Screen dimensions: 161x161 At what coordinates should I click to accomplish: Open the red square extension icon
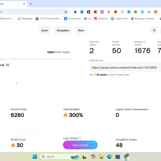[x=95, y=12]
